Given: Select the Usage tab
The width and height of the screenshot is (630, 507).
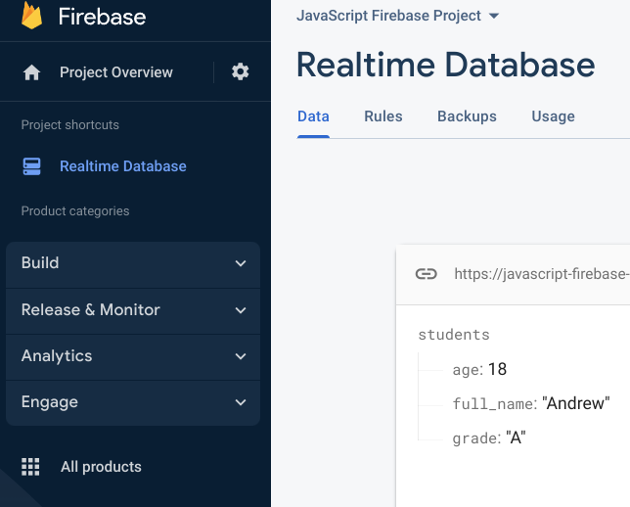Looking at the screenshot, I should tap(553, 116).
